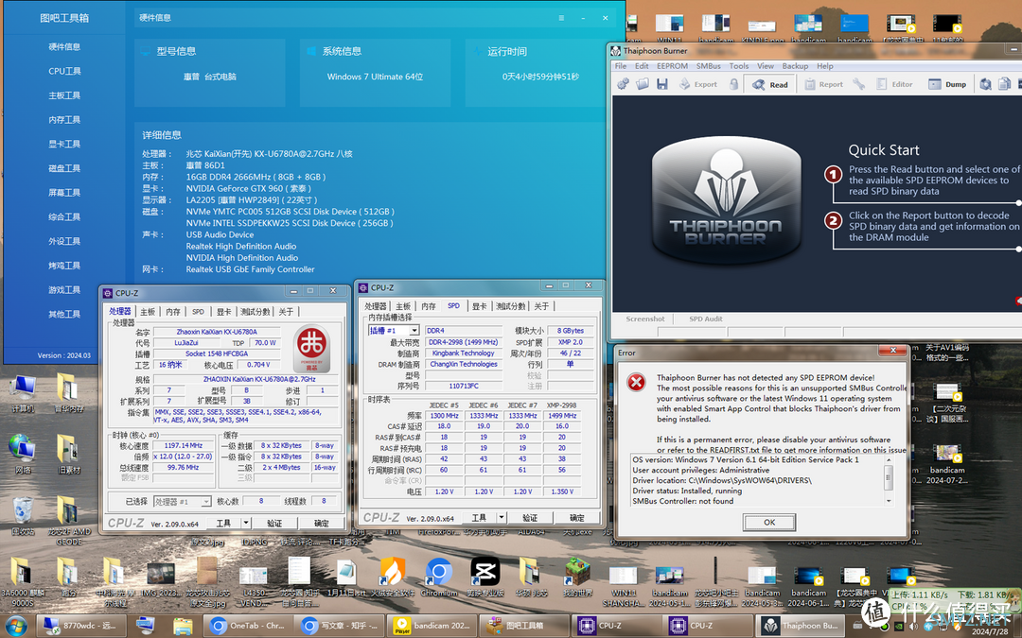Screen dimensions: 1022x638
Task: Open the SMBus menu in Thaiphoon Burner
Action: point(709,66)
